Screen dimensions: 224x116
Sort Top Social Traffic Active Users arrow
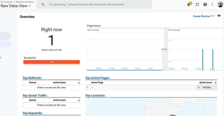(x=79, y=100)
